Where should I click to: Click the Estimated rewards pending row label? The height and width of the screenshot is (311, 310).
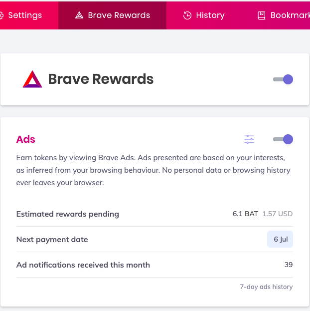click(68, 214)
